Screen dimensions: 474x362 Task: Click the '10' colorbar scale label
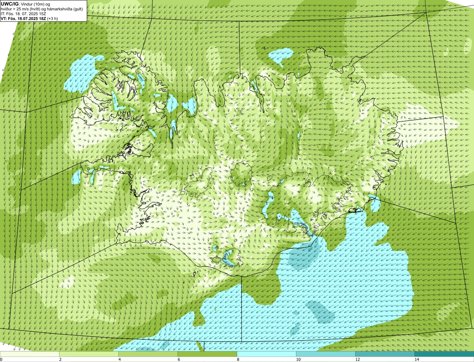(x=298, y=359)
